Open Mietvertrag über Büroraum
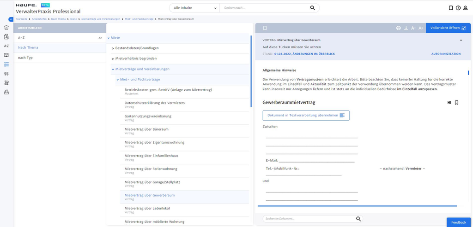Image resolution: width=473 pixels, height=227 pixels. (x=184, y=131)
